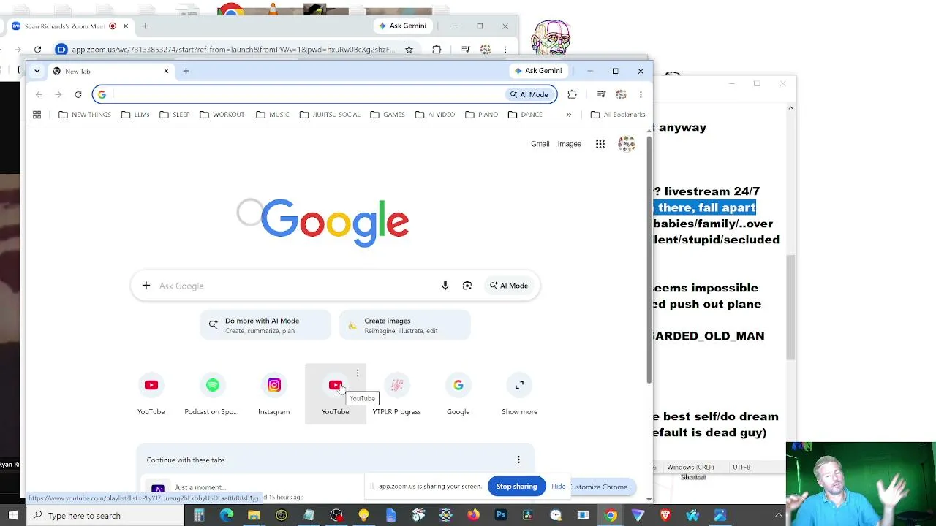Open the Instagram shortcut
Viewport: 936px width, 526px height.
pyautogui.click(x=274, y=394)
